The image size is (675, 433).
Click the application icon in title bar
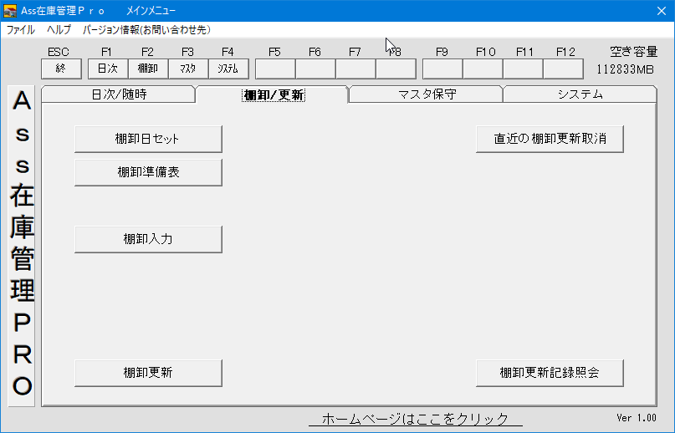pyautogui.click(x=11, y=11)
